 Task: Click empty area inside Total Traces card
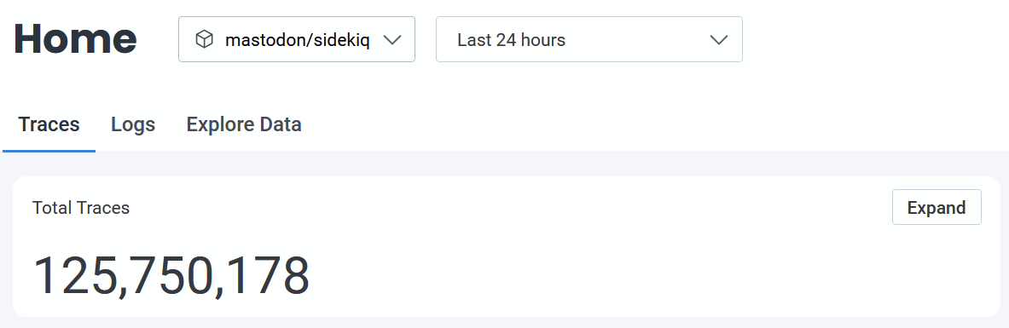click(x=579, y=270)
